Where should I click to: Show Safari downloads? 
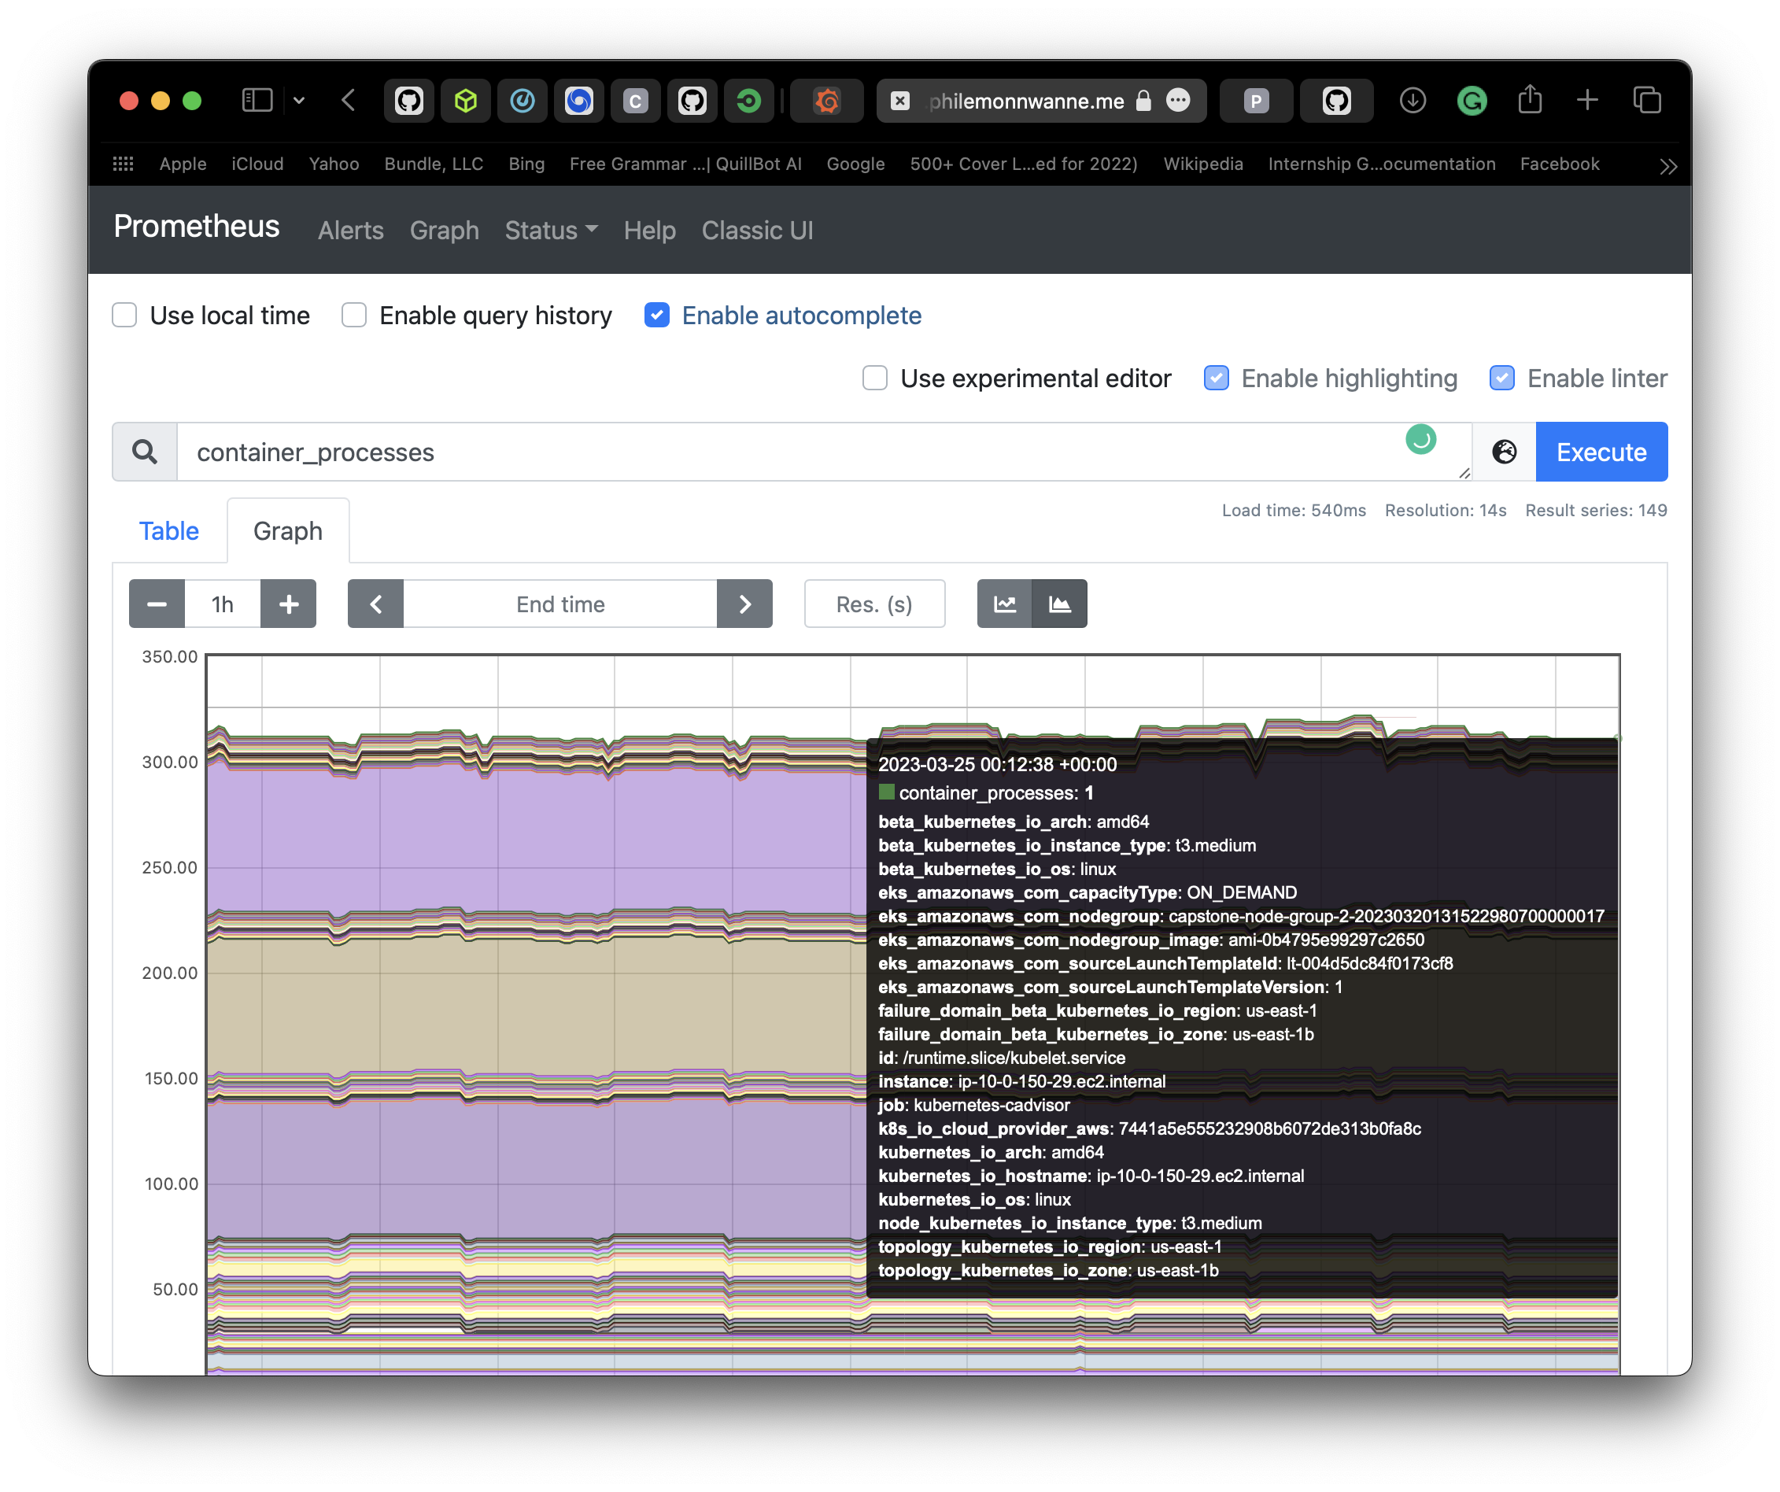[x=1413, y=101]
